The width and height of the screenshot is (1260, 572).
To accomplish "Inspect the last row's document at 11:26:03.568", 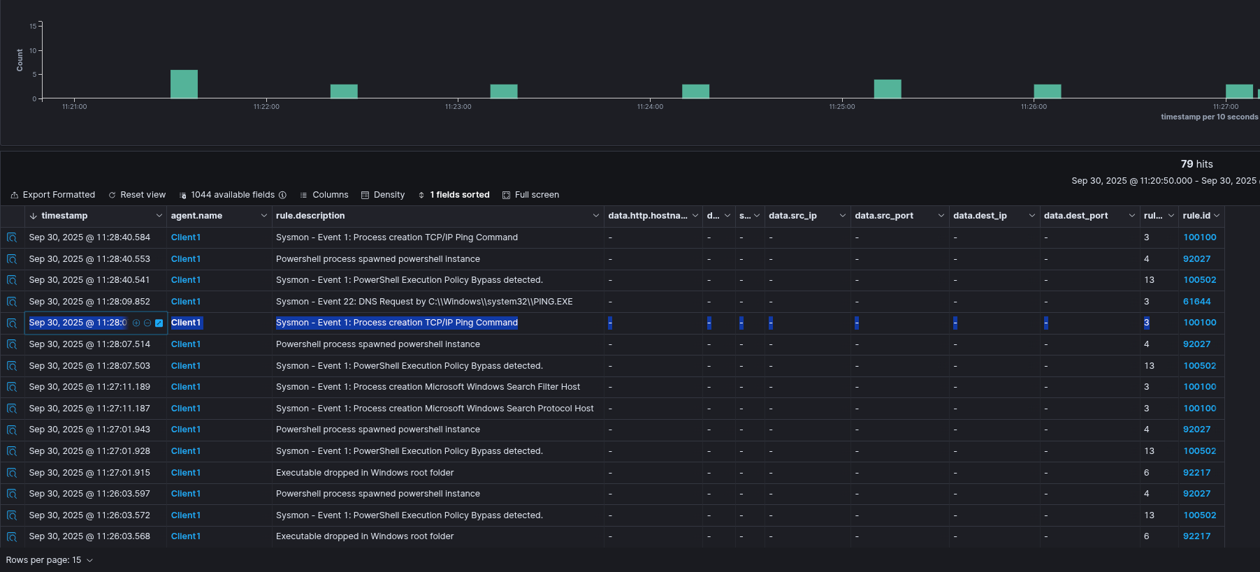I will click(x=12, y=536).
